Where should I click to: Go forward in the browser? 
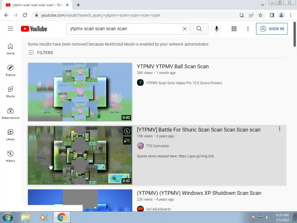16,15
